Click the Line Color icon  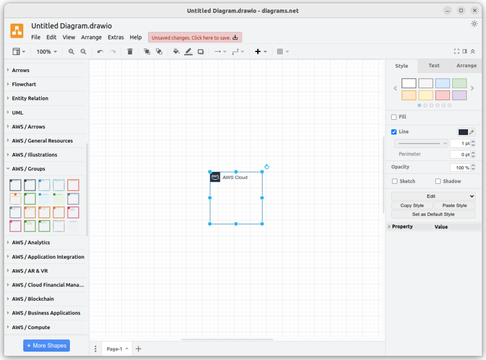click(188, 51)
